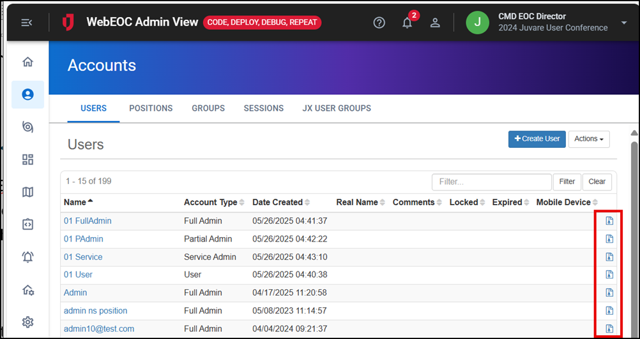
Task: Open the help question mark icon
Action: [x=379, y=23]
